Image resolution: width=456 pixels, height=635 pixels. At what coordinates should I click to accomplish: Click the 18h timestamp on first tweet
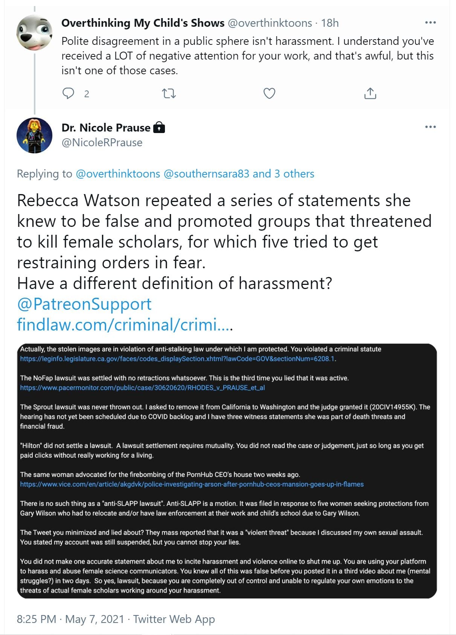[330, 23]
